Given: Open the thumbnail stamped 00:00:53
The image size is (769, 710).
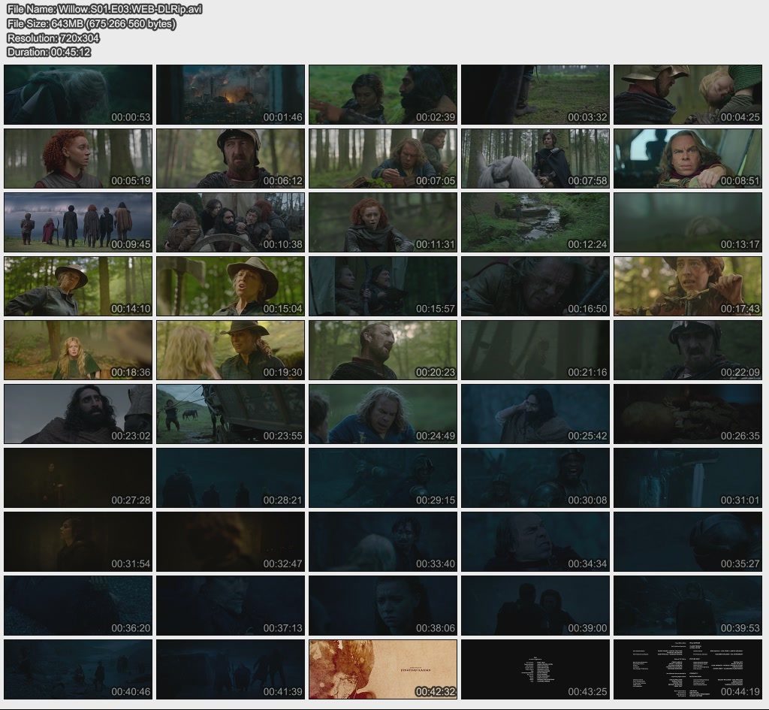Looking at the screenshot, I should pyautogui.click(x=78, y=95).
